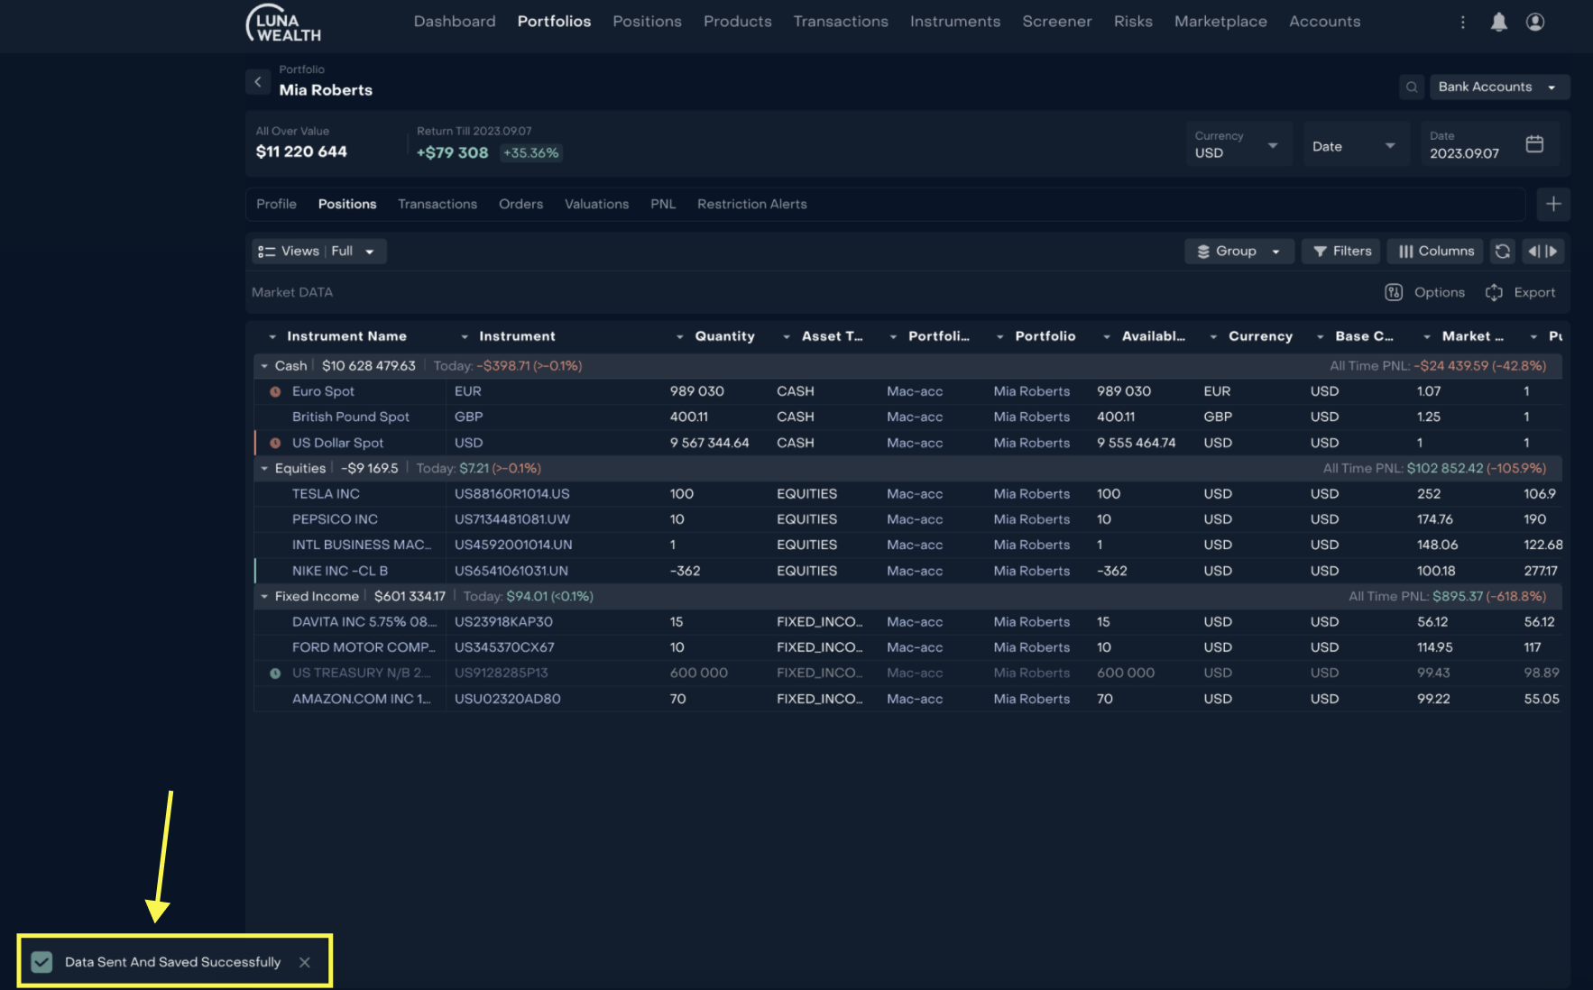Click the Date field 2023.09.07
The width and height of the screenshot is (1593, 990).
pos(1490,144)
